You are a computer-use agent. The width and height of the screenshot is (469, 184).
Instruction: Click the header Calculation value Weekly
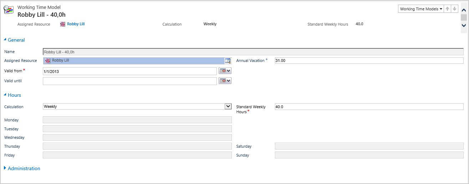tap(210, 24)
